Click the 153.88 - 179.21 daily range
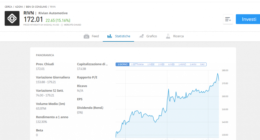260x140 pixels. [x=46, y=82]
